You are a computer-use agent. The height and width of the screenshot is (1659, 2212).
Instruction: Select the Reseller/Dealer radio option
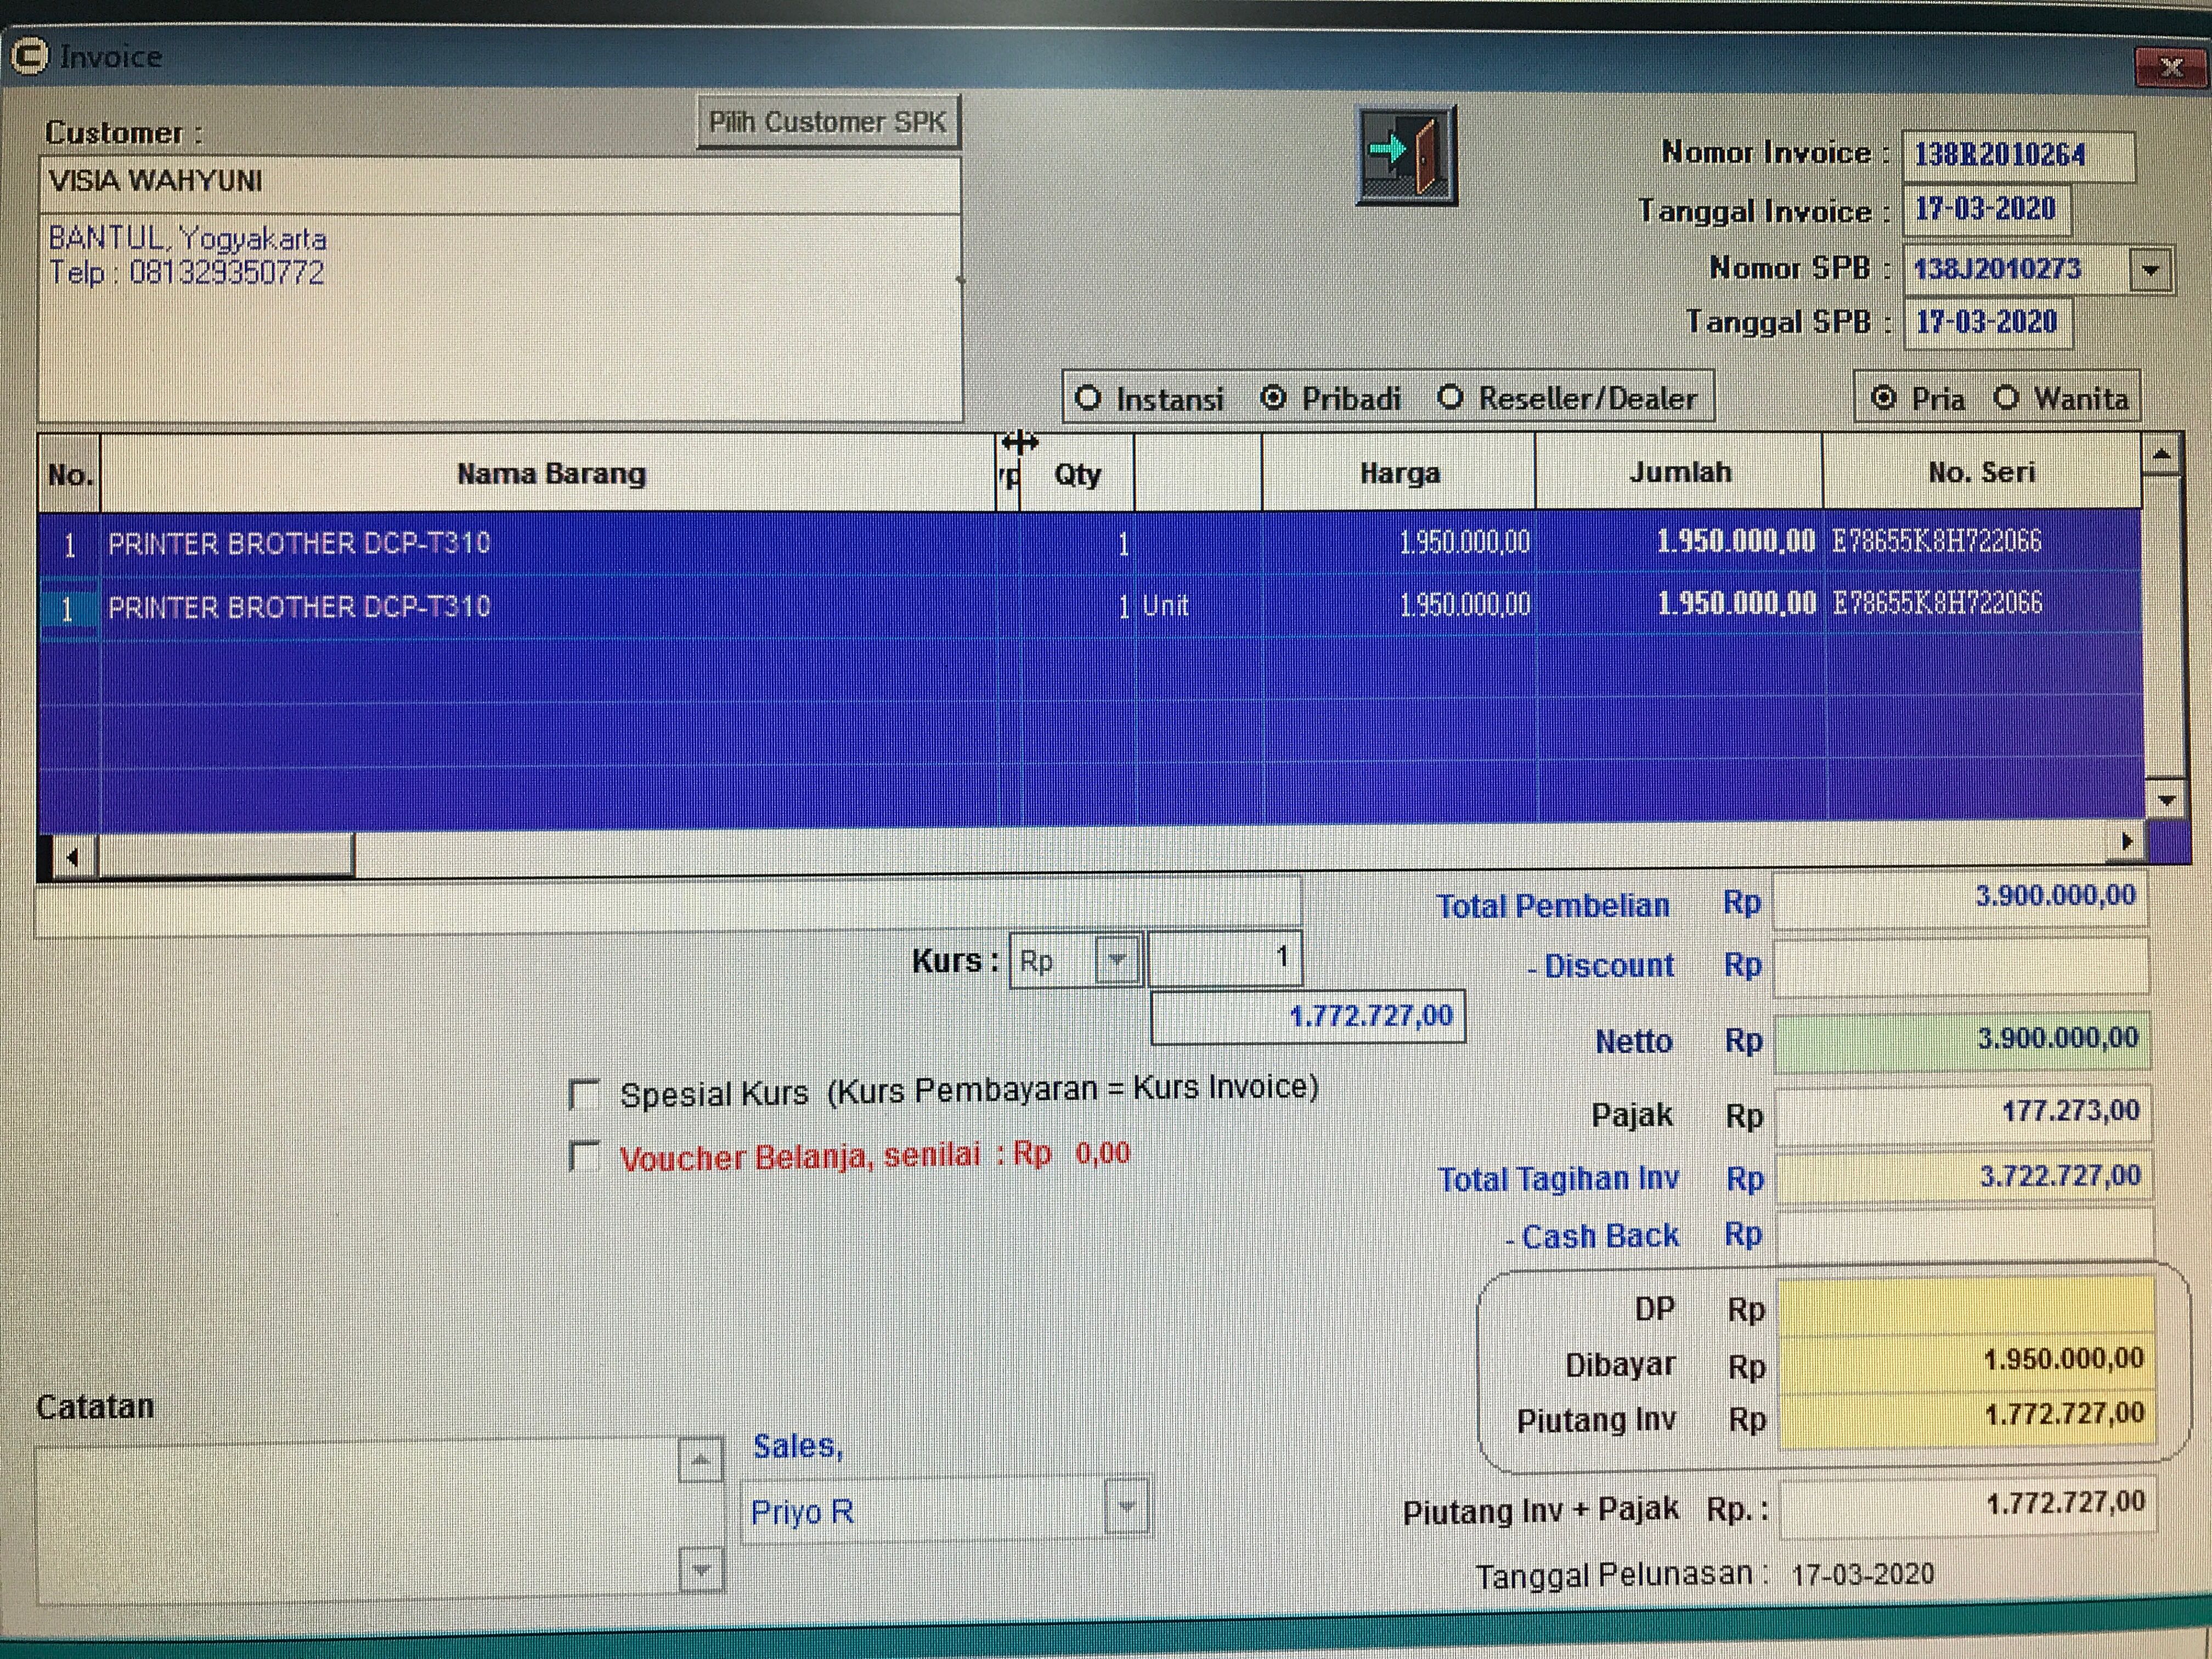[1451, 398]
